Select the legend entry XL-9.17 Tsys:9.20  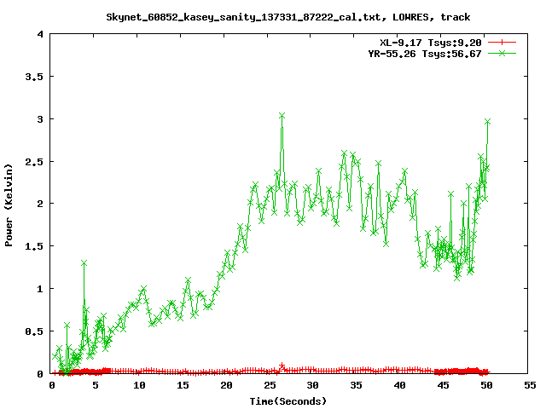(430, 43)
